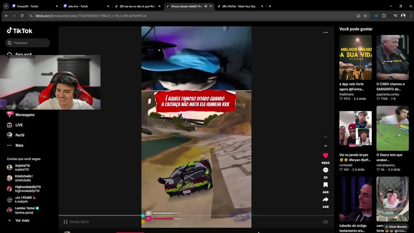Close the KroozzNS - Twitch tab
Image resolution: width=414 pixels, height=233 pixels.
click(57, 6)
